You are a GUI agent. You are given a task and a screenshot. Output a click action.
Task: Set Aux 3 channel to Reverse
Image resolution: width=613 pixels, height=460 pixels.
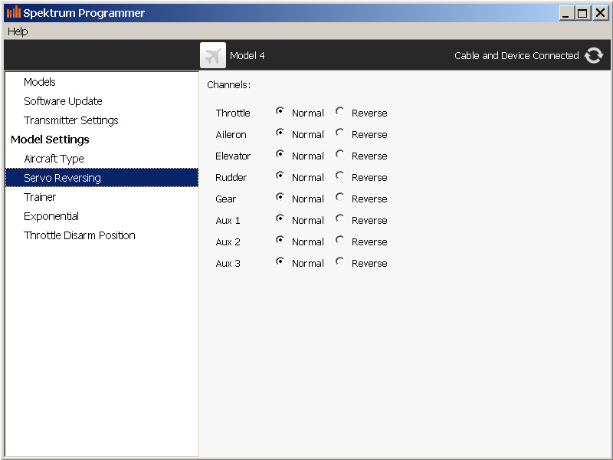pyautogui.click(x=339, y=261)
